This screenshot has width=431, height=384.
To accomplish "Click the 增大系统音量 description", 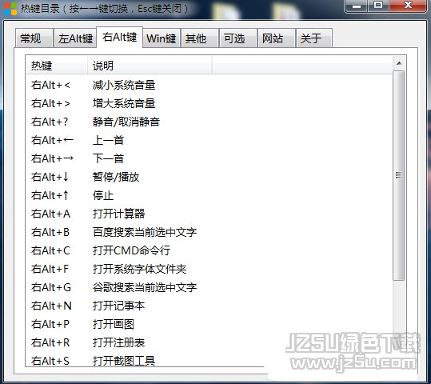I will (124, 103).
